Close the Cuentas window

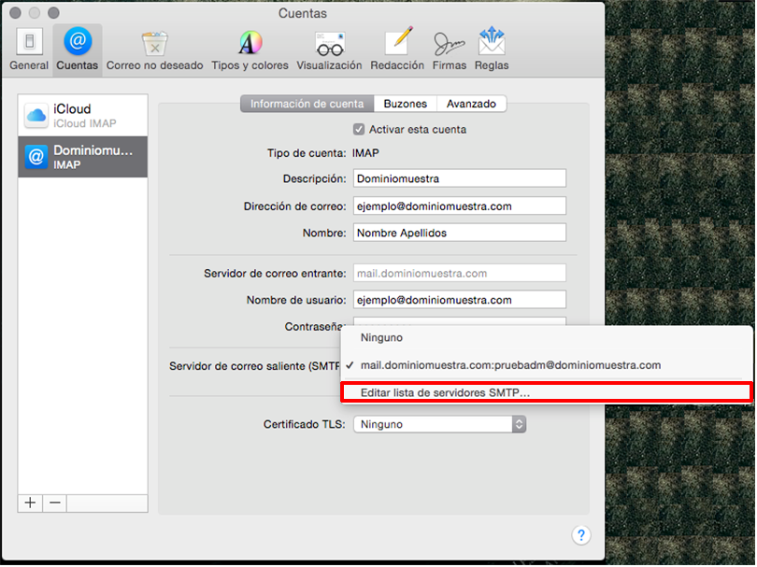coord(16,12)
